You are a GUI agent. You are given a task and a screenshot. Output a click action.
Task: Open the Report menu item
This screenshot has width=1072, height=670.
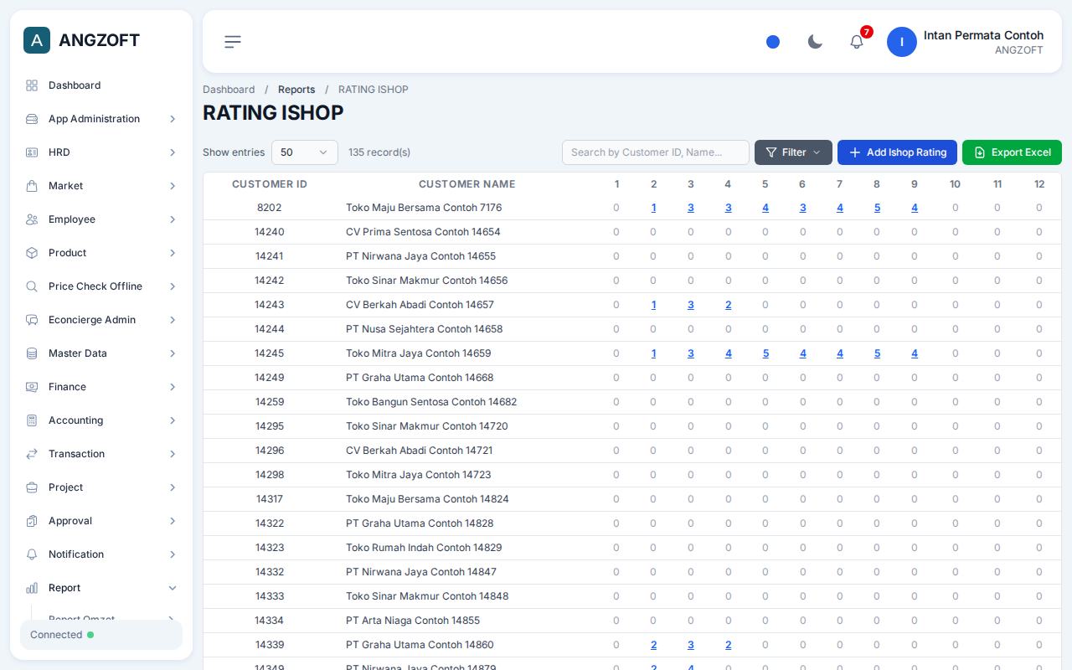pos(101,588)
